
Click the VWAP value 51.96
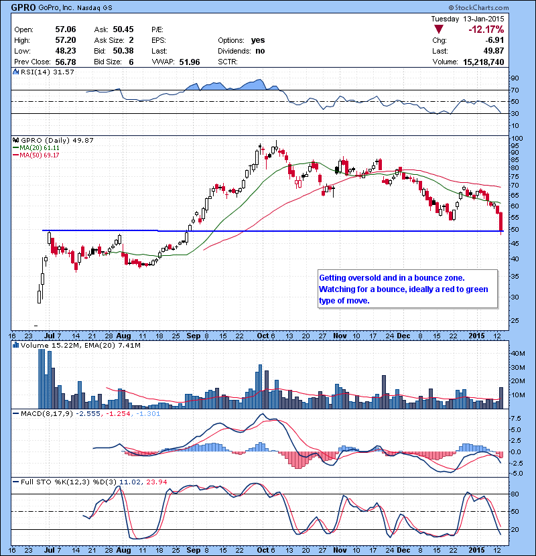tap(190, 62)
